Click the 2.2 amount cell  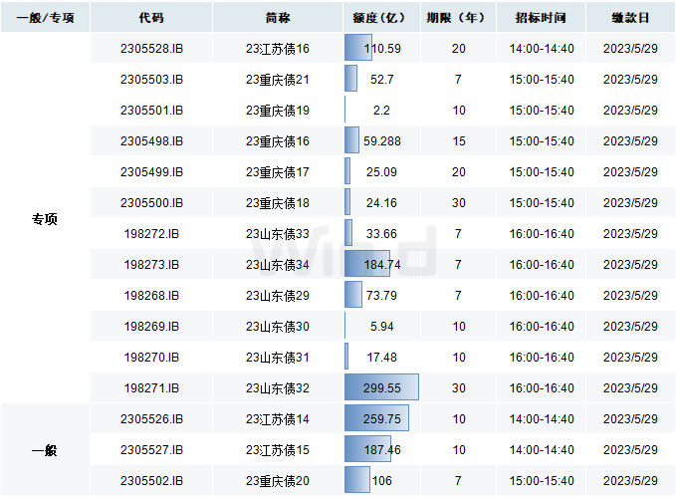click(x=381, y=111)
